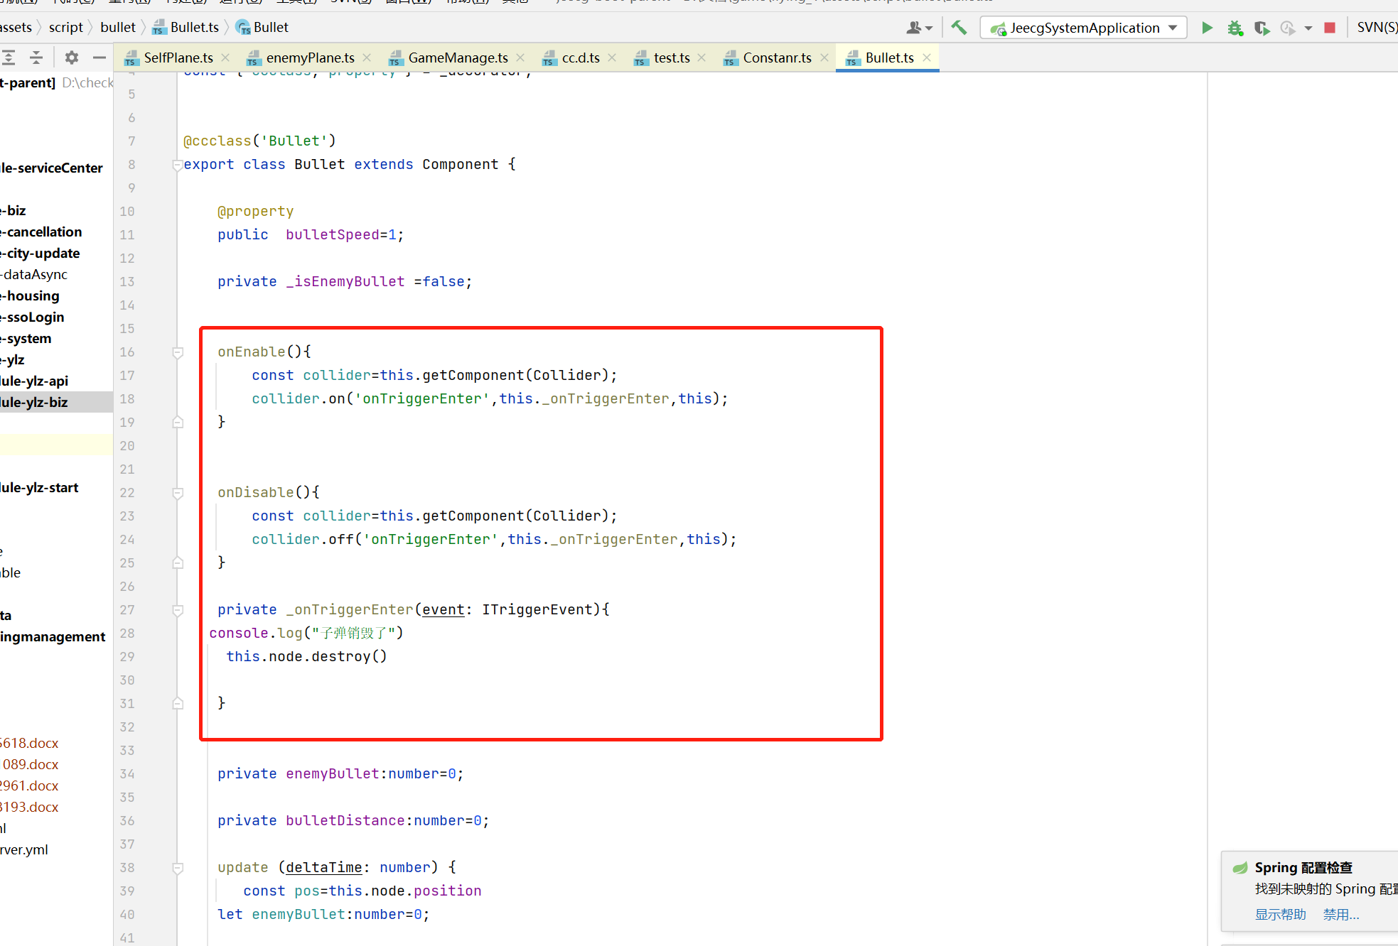The height and width of the screenshot is (946, 1398).
Task: Switch to the GameManage.ts tab
Action: tap(458, 58)
